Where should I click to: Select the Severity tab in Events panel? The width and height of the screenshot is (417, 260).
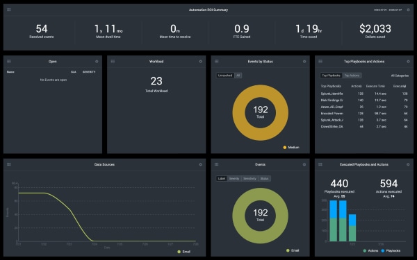click(x=234, y=179)
